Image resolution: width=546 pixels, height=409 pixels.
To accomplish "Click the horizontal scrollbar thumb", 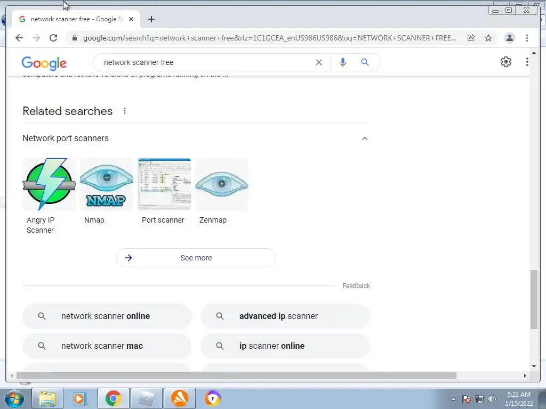I will [x=236, y=375].
